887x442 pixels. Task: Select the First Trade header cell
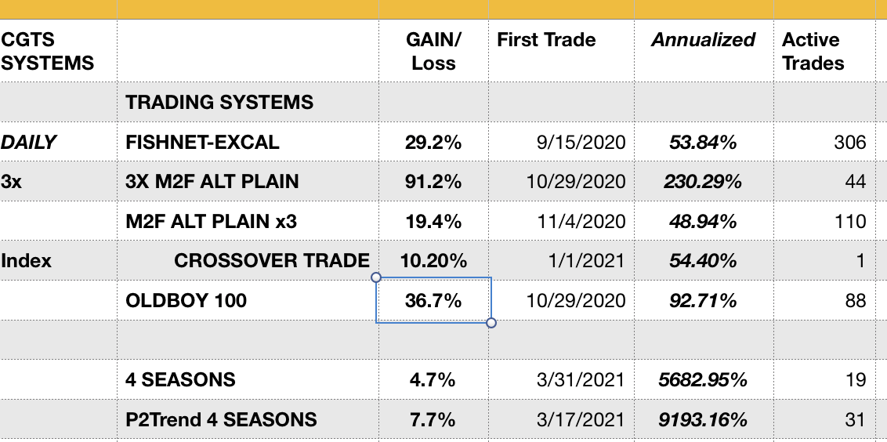pos(546,41)
